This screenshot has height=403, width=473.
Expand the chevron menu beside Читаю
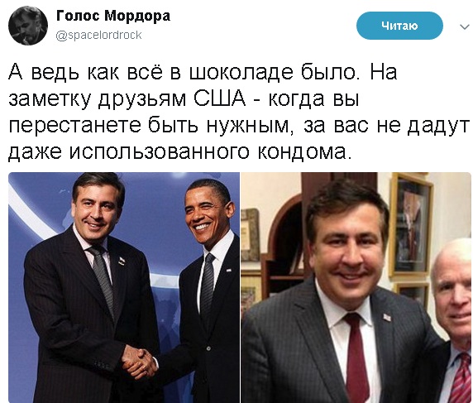(464, 26)
